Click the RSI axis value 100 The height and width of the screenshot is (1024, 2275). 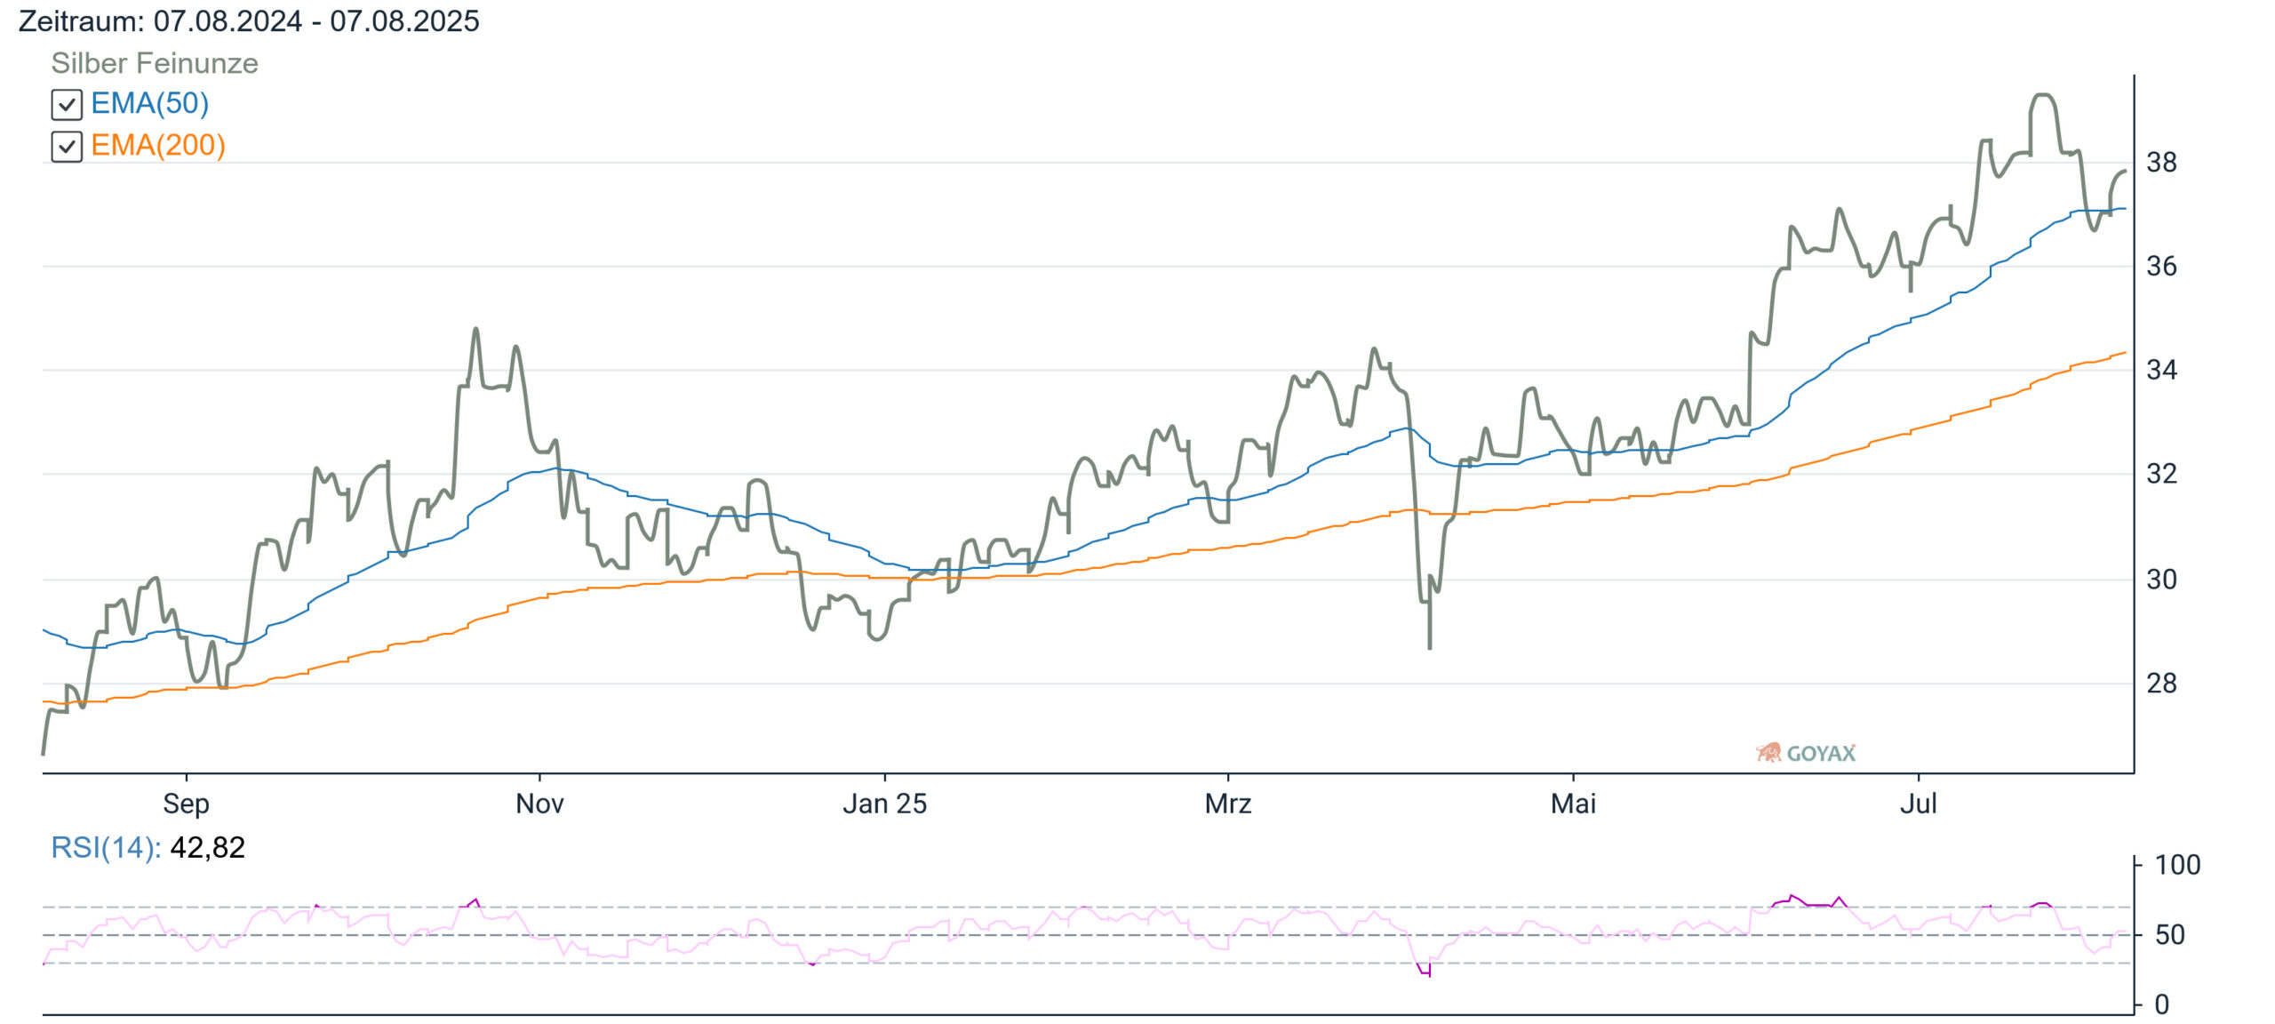click(x=2177, y=865)
